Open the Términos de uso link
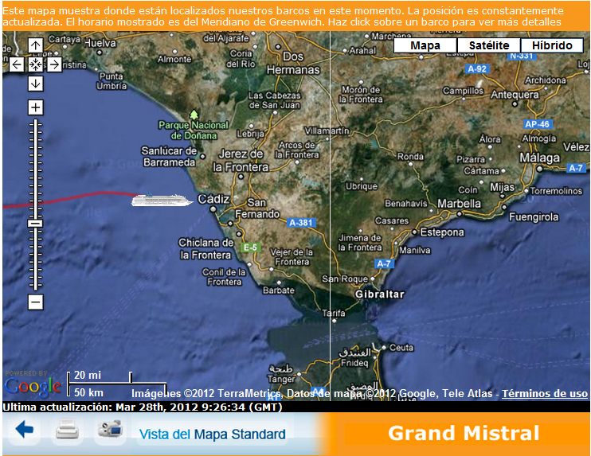This screenshot has width=591, height=456. click(x=544, y=393)
